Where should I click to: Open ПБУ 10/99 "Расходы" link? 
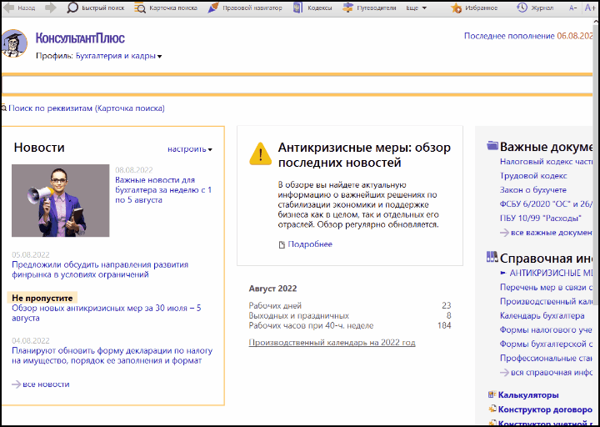540,219
